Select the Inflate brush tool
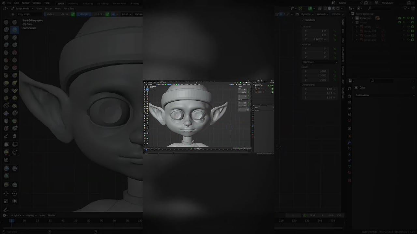Screen dimensions: 417x234 click(6, 45)
